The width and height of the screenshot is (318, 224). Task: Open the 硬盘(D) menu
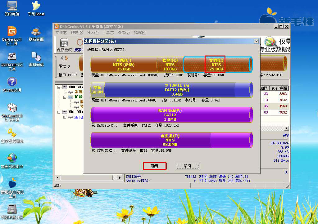[x=77, y=33]
